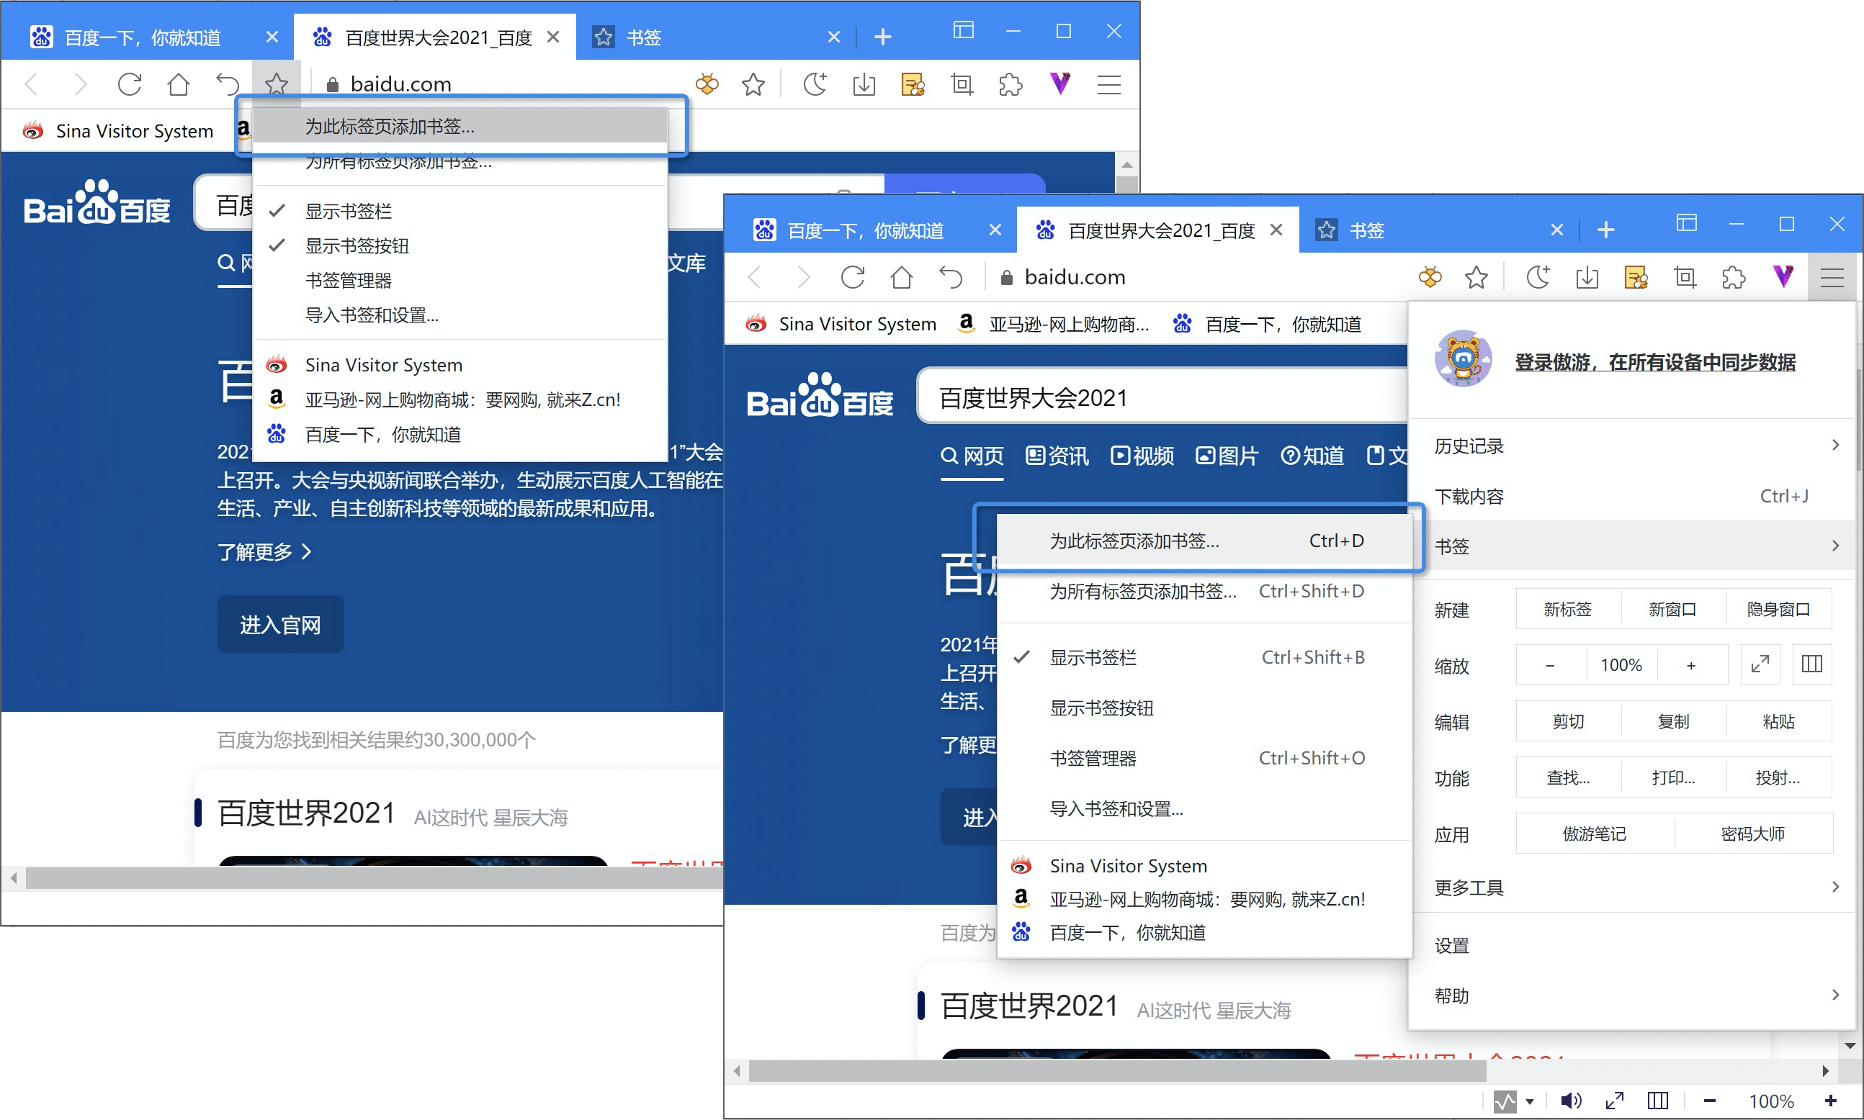Expand 更多工具 submenu
This screenshot has height=1120, width=1864.
pos(1631,887)
